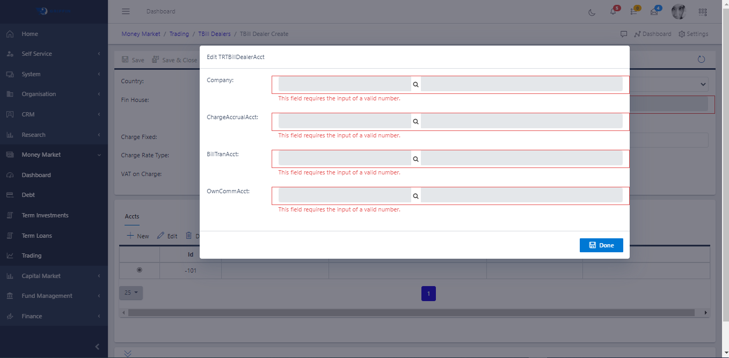
Task: Go to TBill Dealers breadcrumb link
Action: (214, 34)
